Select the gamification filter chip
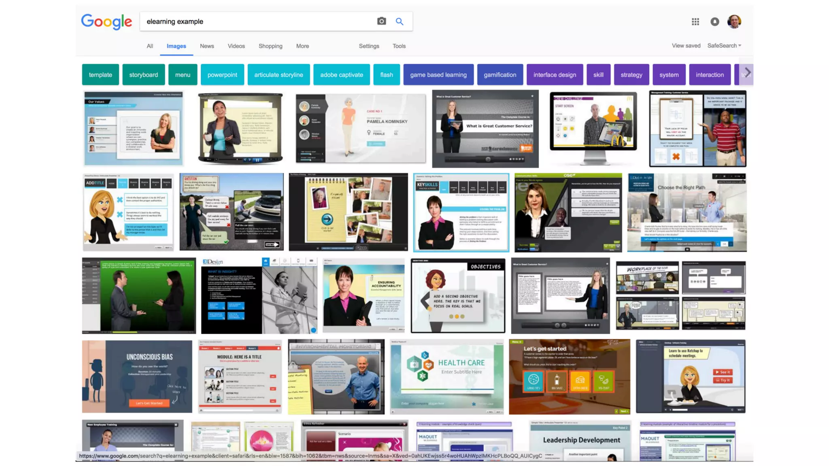The height and width of the screenshot is (466, 829). (x=500, y=75)
